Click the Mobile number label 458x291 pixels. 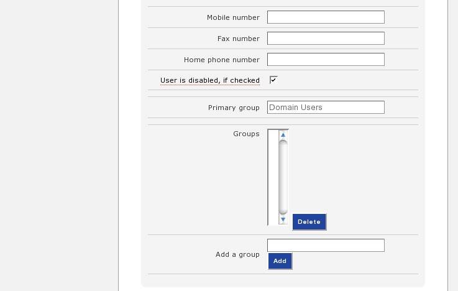233,17
